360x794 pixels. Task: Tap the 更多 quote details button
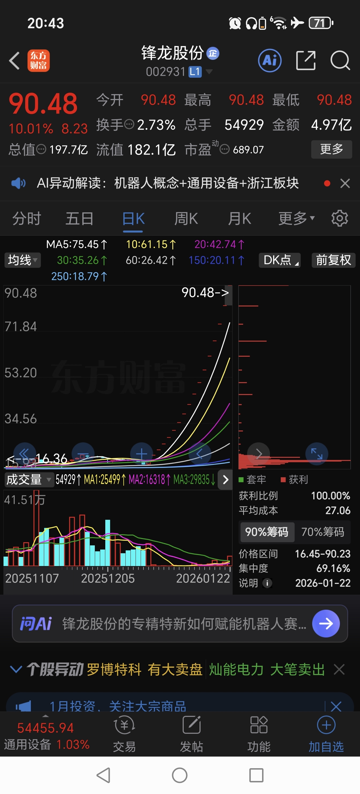pos(331,149)
